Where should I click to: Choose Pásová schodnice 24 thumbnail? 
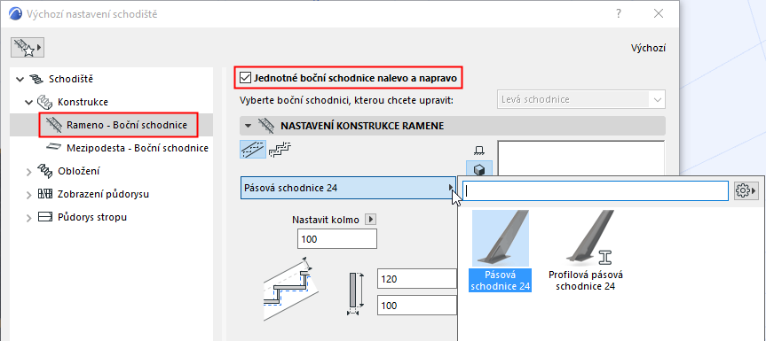500,251
